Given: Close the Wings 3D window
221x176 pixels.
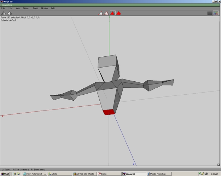Looking at the screenshot, I should (219, 1).
